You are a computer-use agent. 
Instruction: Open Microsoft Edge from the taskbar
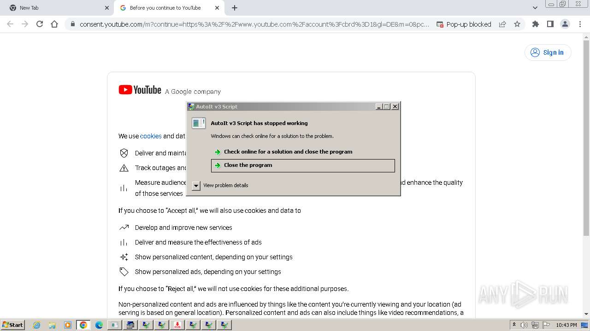tap(99, 325)
